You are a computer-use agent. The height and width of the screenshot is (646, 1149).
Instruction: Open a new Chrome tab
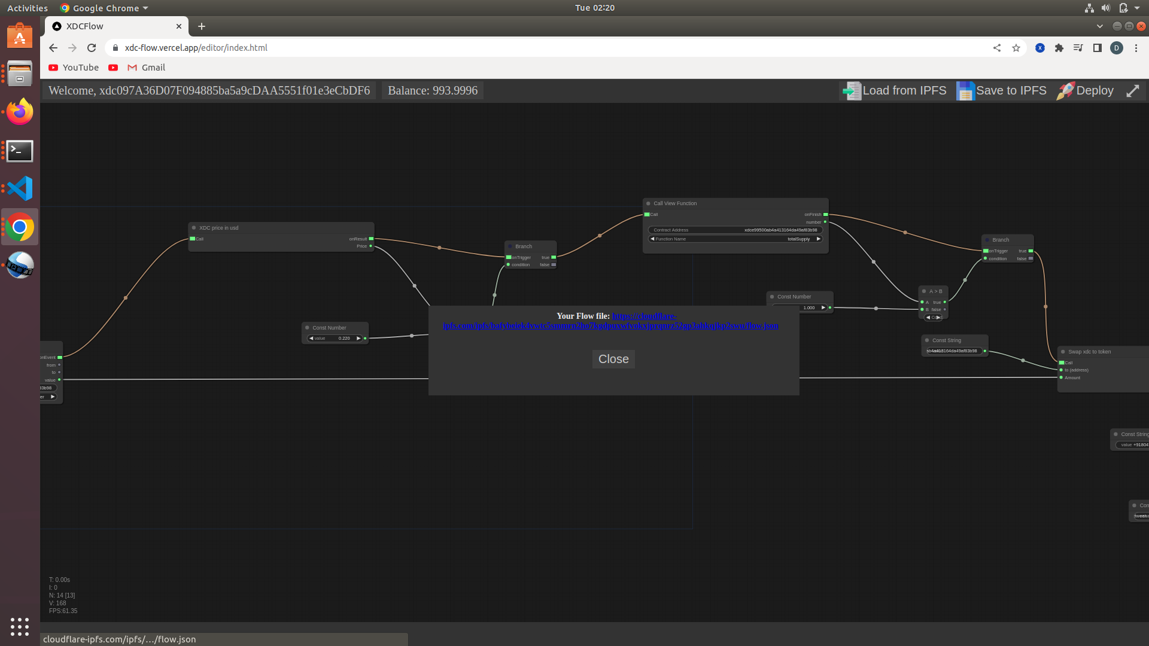pyautogui.click(x=202, y=26)
